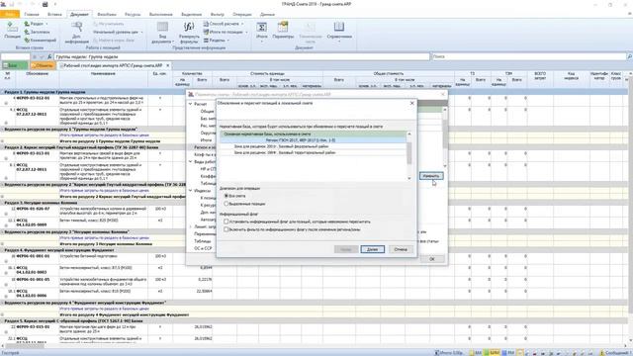Click the БИМ status bar indicator
The height and width of the screenshot is (356, 633).
[x=493, y=353]
